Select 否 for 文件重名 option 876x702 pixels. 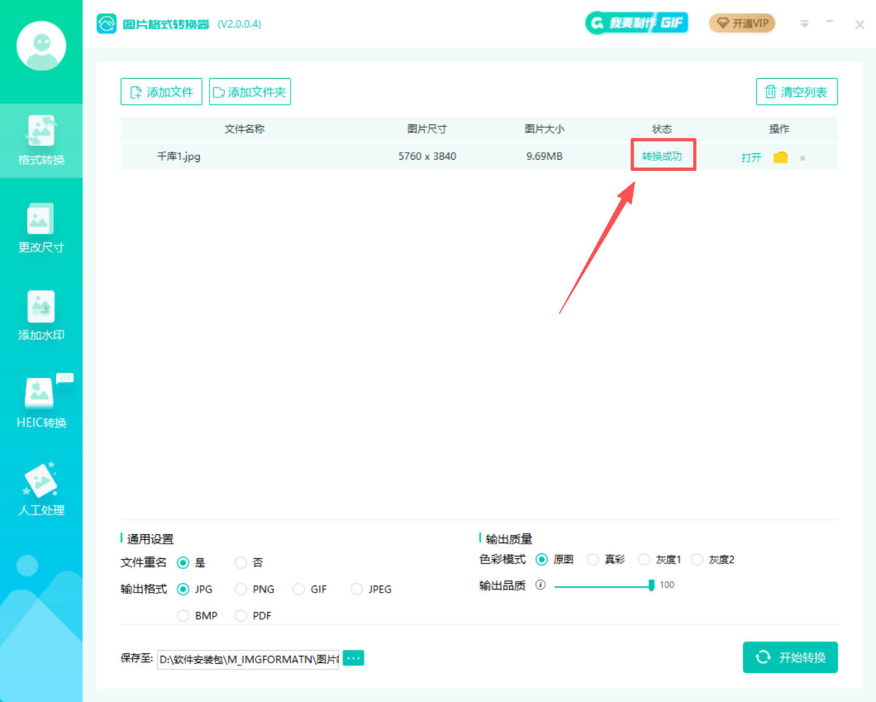point(241,563)
